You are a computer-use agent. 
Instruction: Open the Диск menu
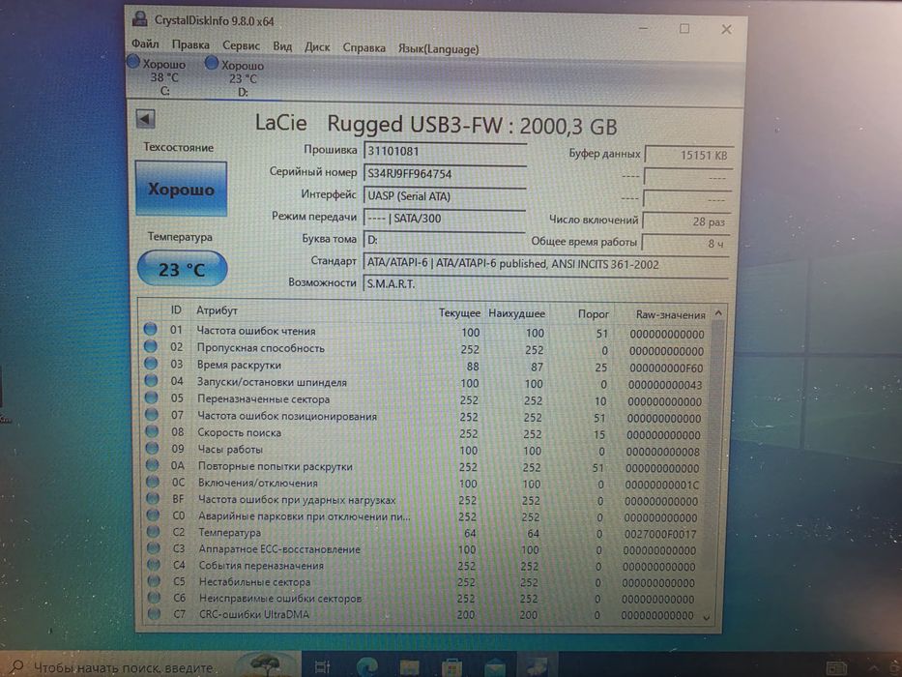point(317,46)
